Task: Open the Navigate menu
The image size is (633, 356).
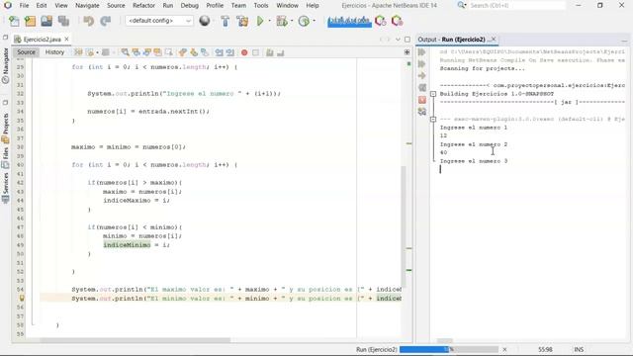Action: (x=87, y=6)
